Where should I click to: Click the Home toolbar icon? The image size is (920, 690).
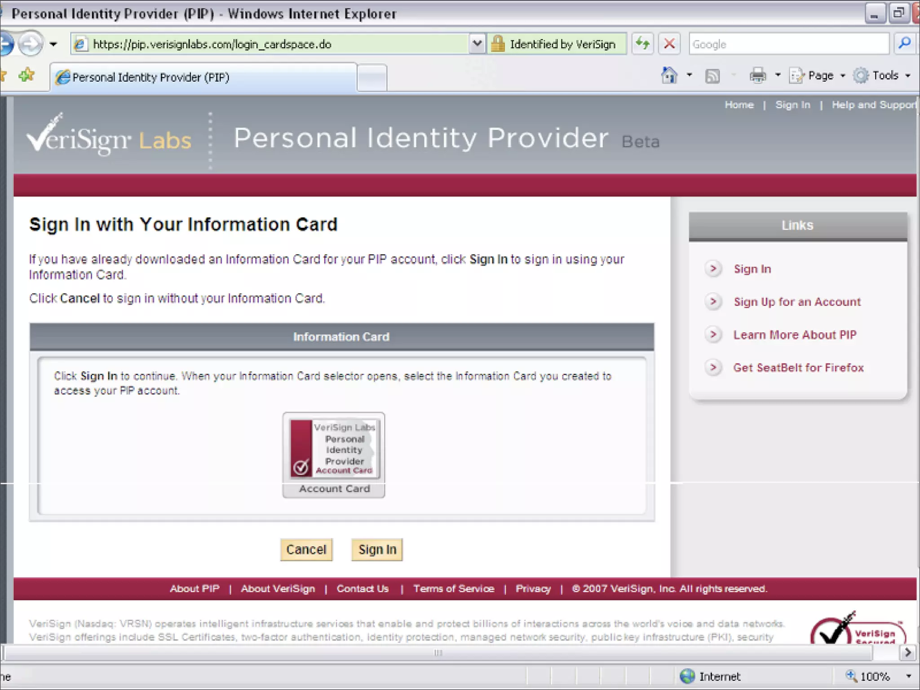[669, 75]
